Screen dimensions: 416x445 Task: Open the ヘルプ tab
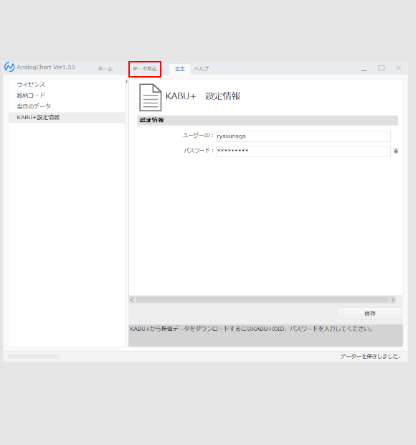pyautogui.click(x=202, y=69)
